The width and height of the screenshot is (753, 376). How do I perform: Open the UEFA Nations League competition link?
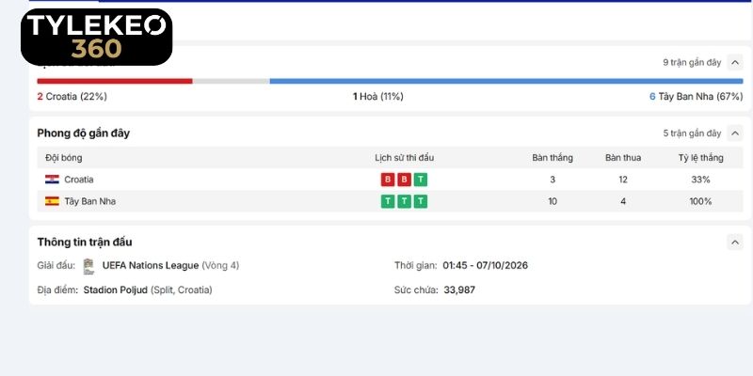pyautogui.click(x=151, y=265)
